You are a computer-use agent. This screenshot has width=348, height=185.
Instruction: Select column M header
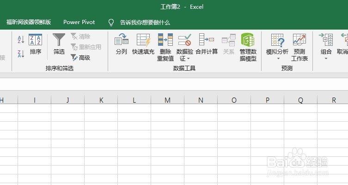[168, 100]
